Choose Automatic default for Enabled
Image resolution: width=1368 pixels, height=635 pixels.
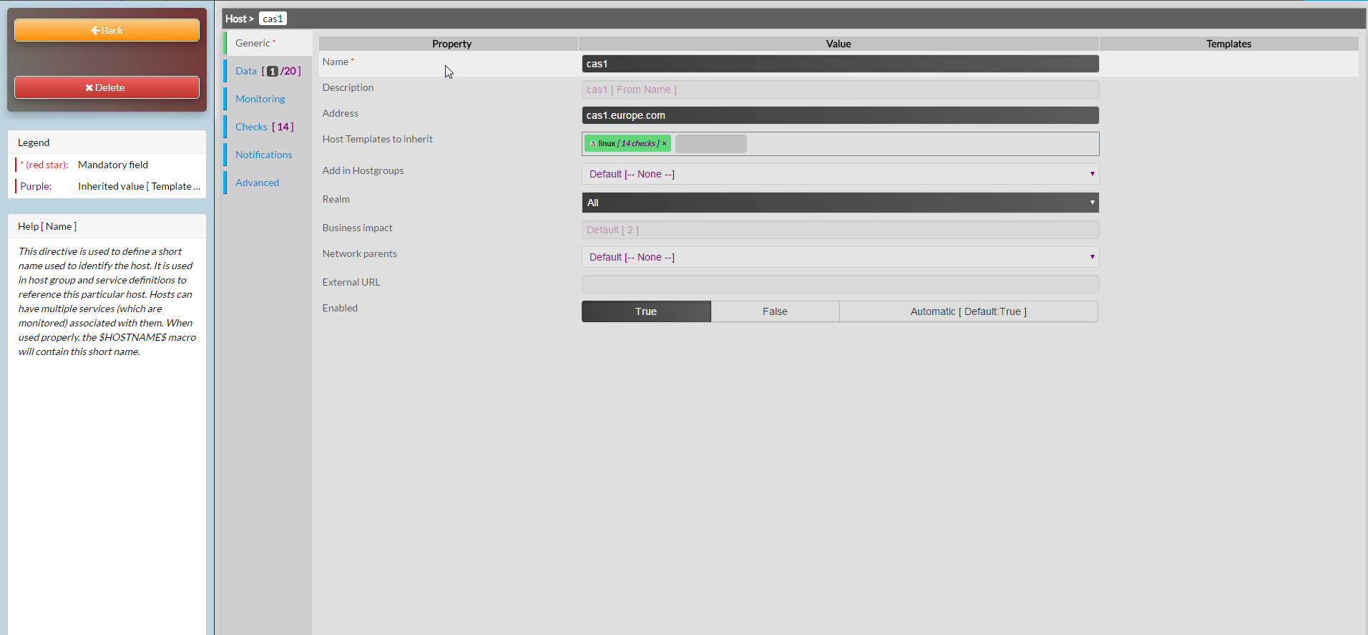[x=968, y=311]
